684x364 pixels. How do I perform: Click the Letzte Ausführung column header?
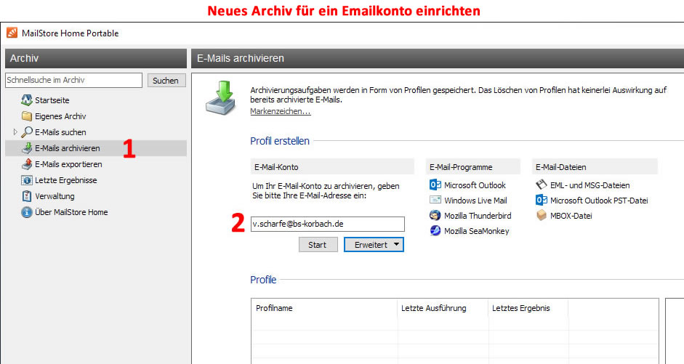[x=443, y=308]
